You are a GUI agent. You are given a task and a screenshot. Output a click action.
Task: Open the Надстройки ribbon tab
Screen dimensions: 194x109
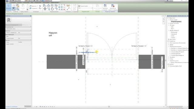pos(46,2)
